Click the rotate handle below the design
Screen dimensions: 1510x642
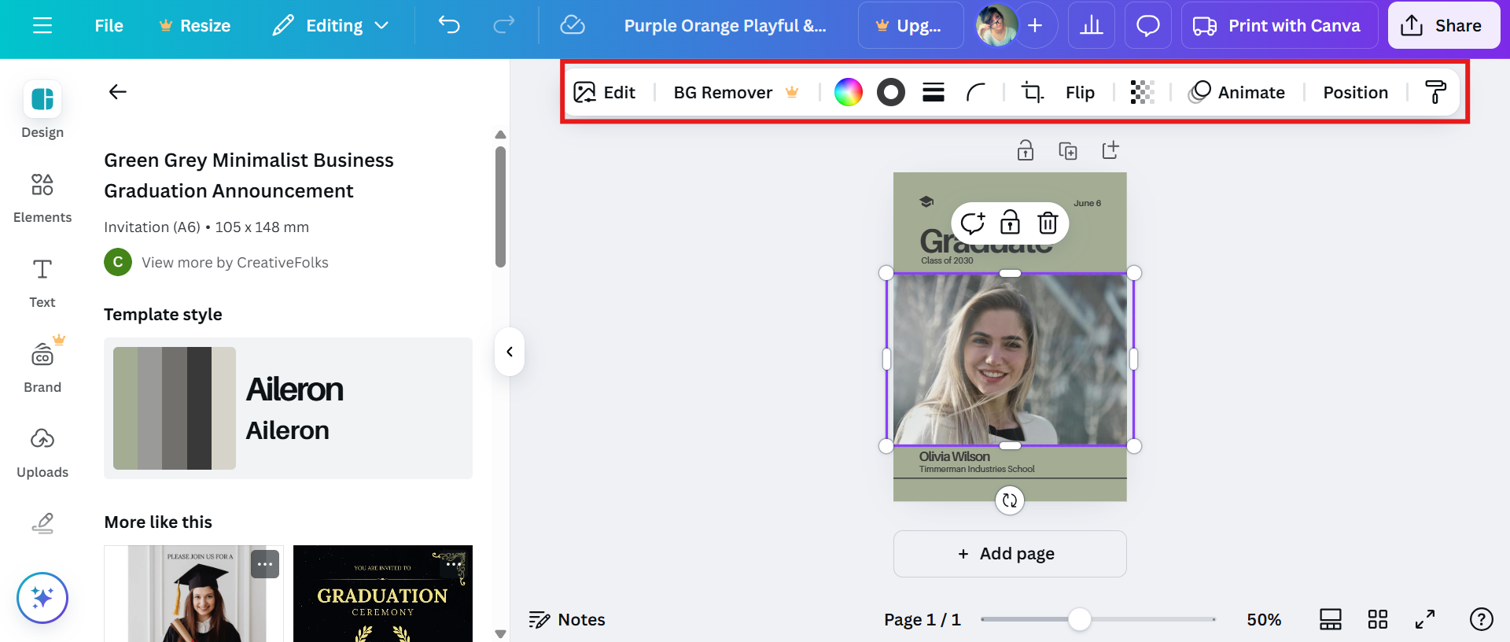[x=1010, y=500]
